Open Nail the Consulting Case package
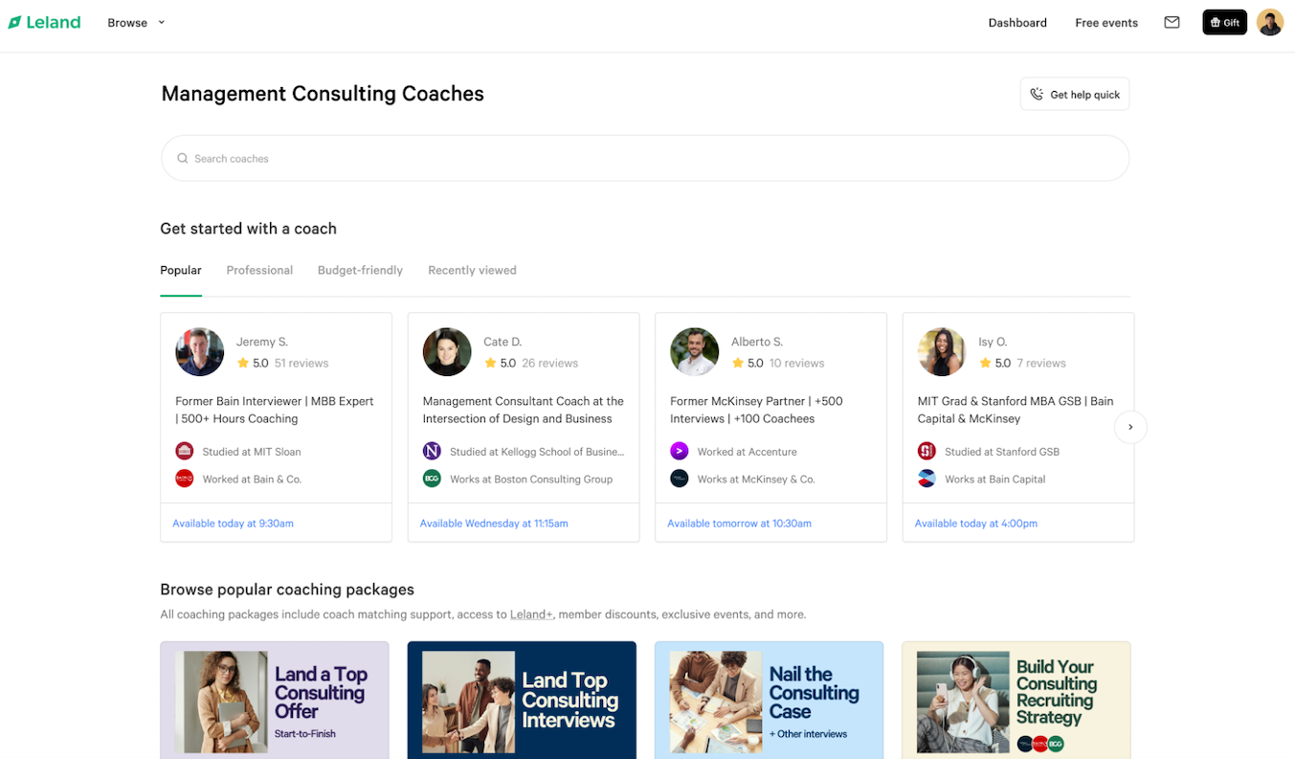This screenshot has height=759, width=1295. coord(769,700)
